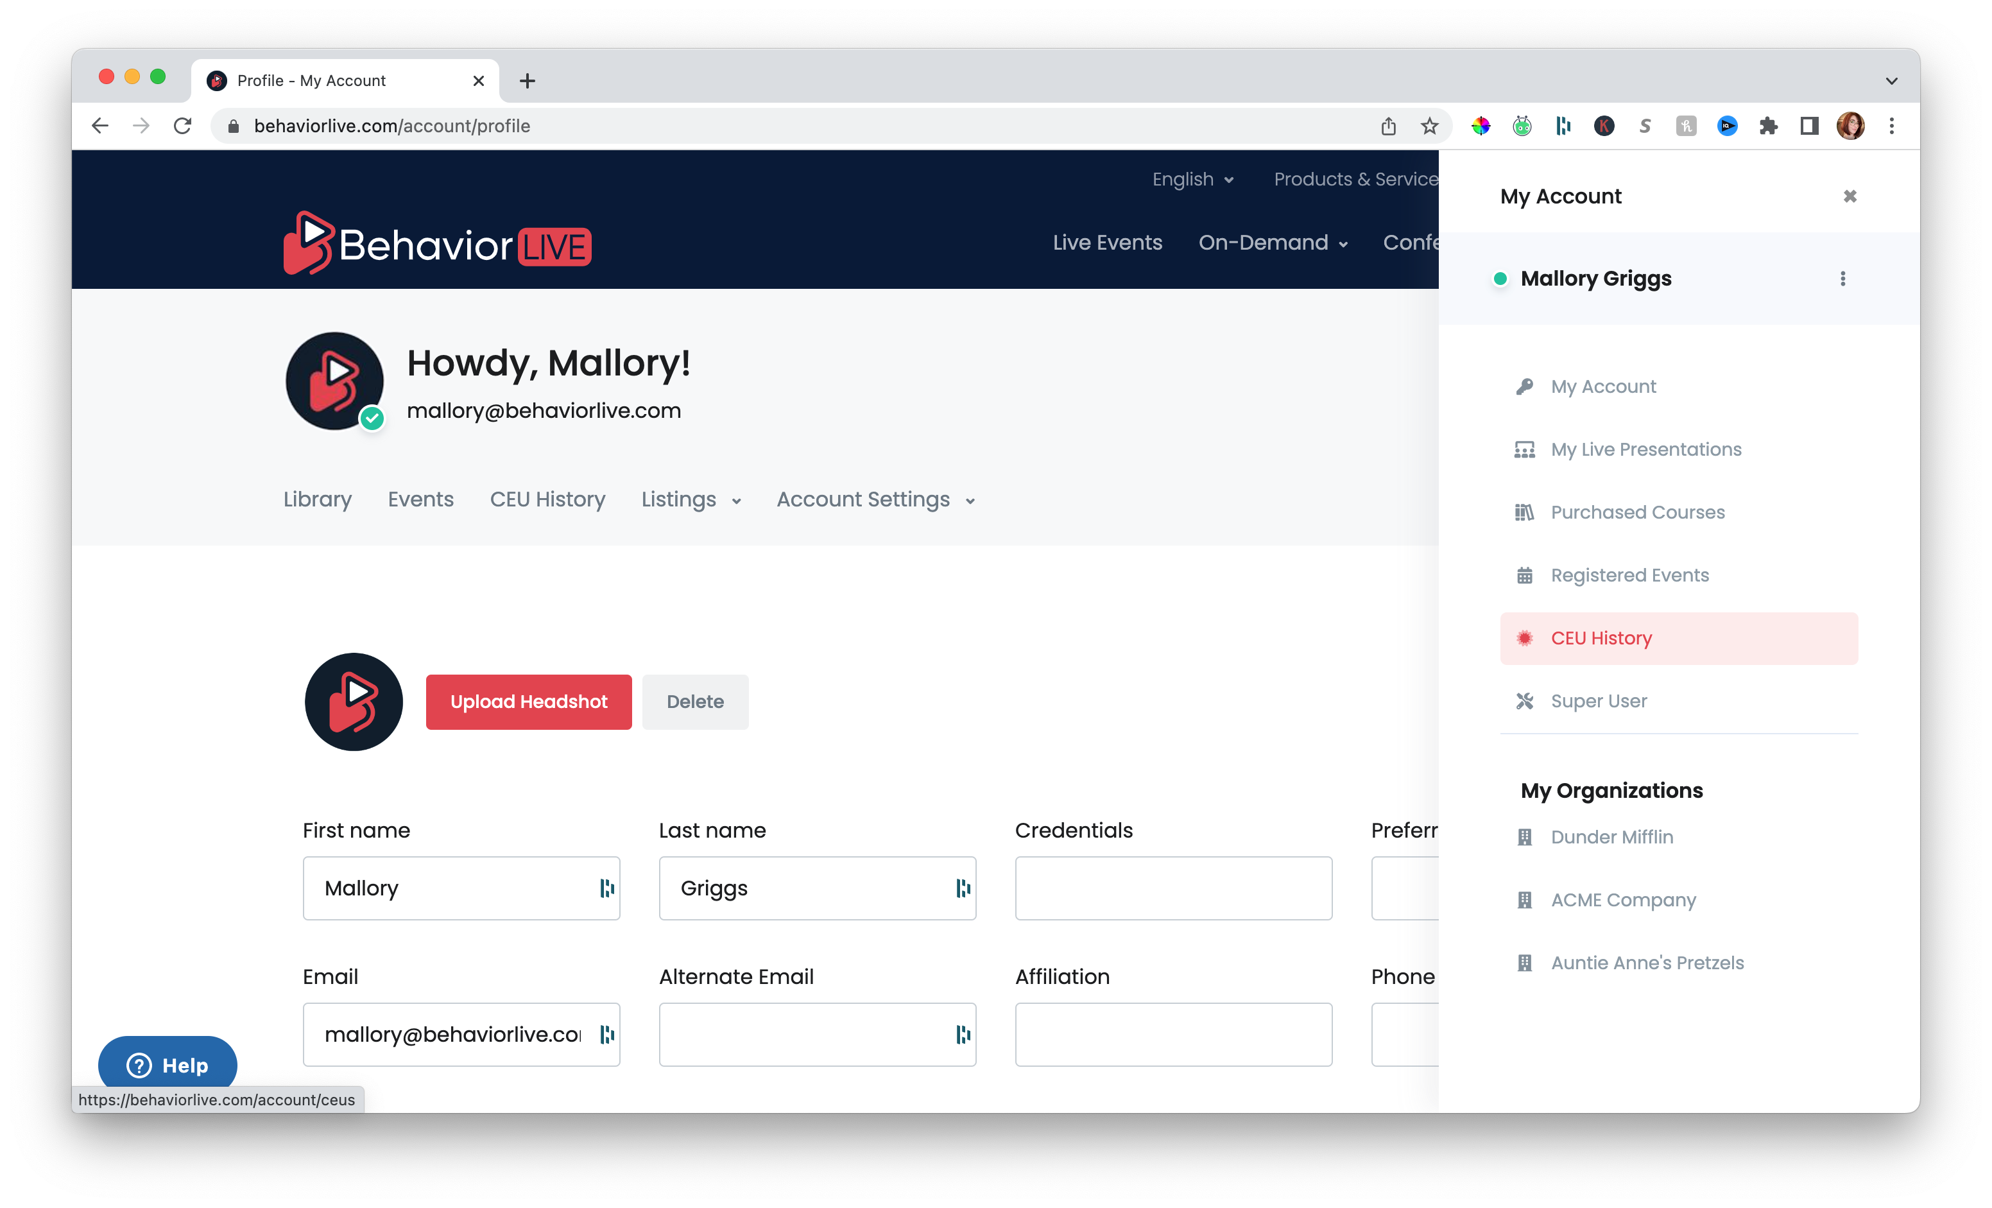Click into the Affiliation field
1992x1208 pixels.
coord(1174,1035)
